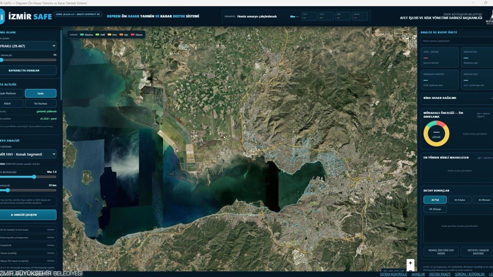493x277 pixels.
Task: Click the Hafif legend swatch
Action: (x=97, y=35)
